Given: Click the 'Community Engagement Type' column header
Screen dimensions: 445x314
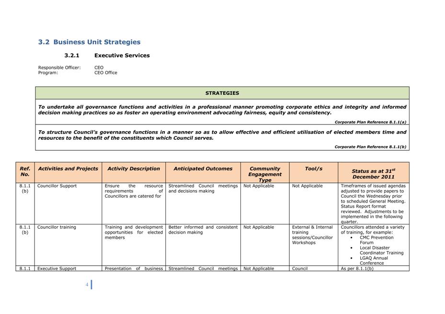Looking at the screenshot, I should click(x=265, y=174).
